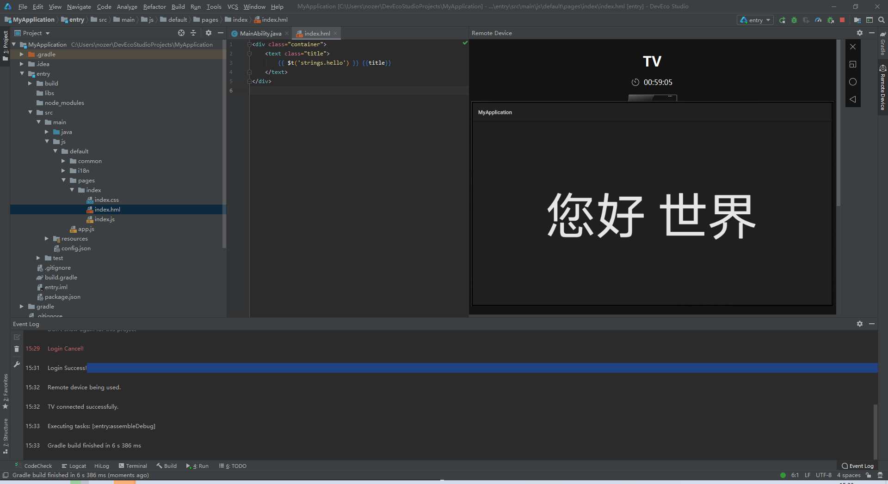This screenshot has width=888, height=484.
Task: Tap the remote device Back button
Action: pos(853,99)
